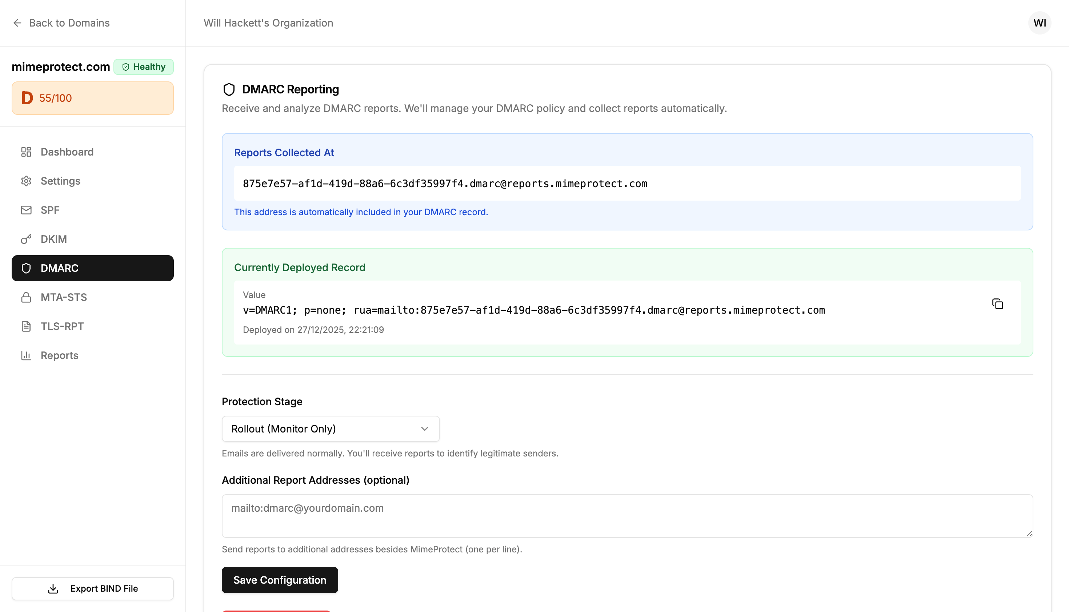Click the DKIM key icon
Viewport: 1069px width, 612px height.
click(26, 239)
